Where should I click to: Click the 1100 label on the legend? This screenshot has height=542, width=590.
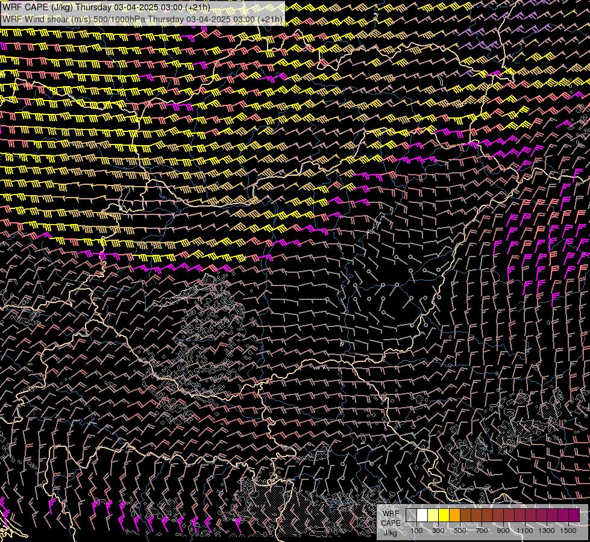coord(524,531)
